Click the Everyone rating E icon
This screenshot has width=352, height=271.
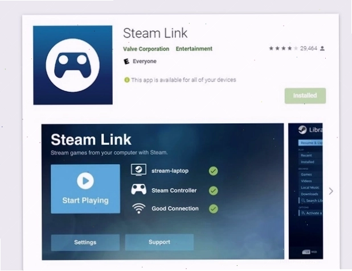pyautogui.click(x=126, y=61)
